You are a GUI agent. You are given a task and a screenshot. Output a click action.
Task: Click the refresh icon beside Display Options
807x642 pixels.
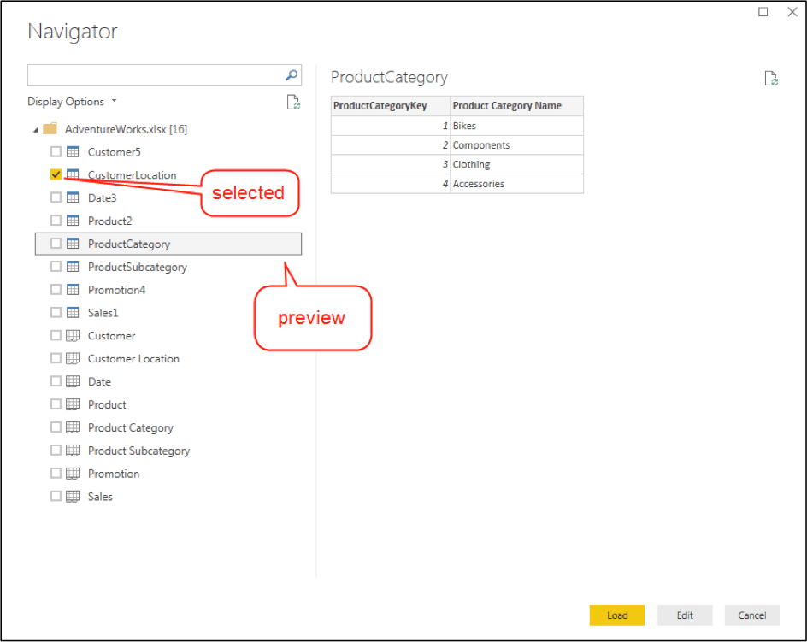tap(293, 102)
